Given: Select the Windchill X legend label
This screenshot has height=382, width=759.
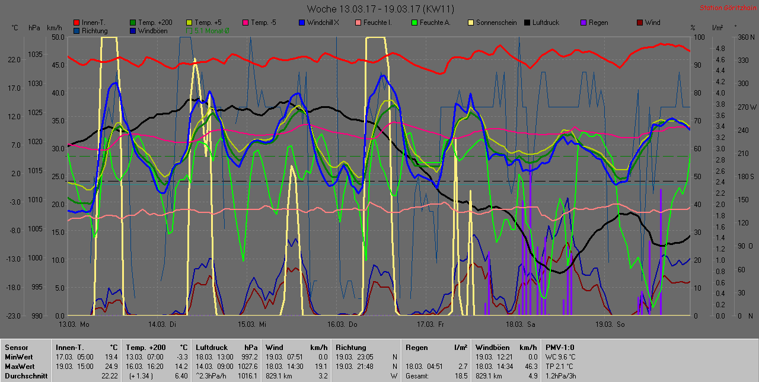Looking at the screenshot, I should (323, 23).
